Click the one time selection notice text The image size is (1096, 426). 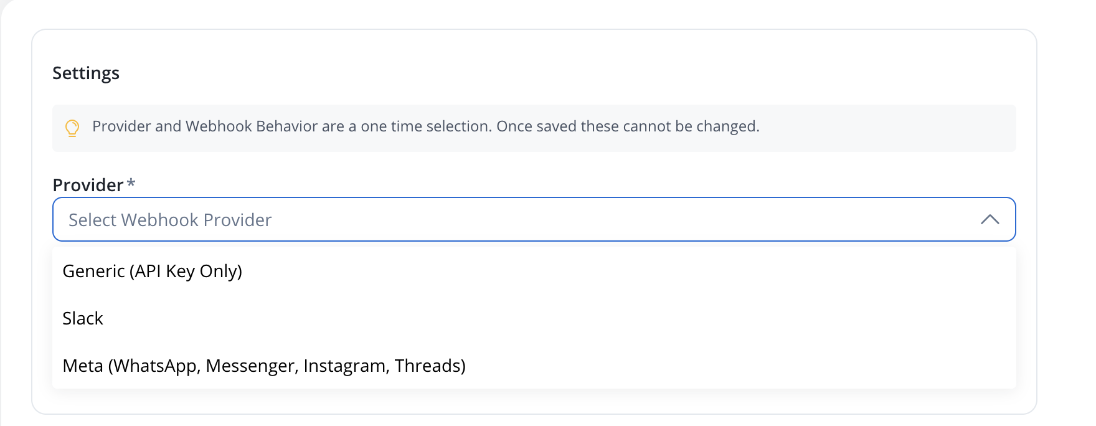pos(426,126)
